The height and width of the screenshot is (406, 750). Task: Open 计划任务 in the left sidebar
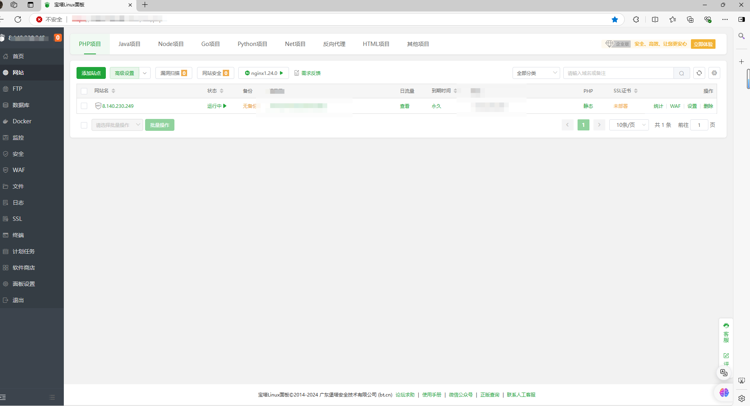(x=32, y=251)
